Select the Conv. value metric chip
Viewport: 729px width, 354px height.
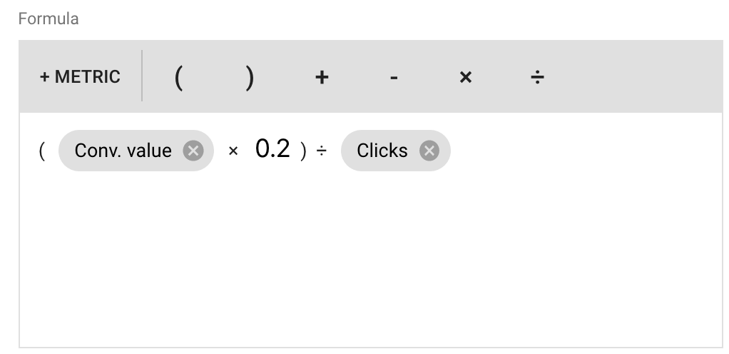(123, 151)
